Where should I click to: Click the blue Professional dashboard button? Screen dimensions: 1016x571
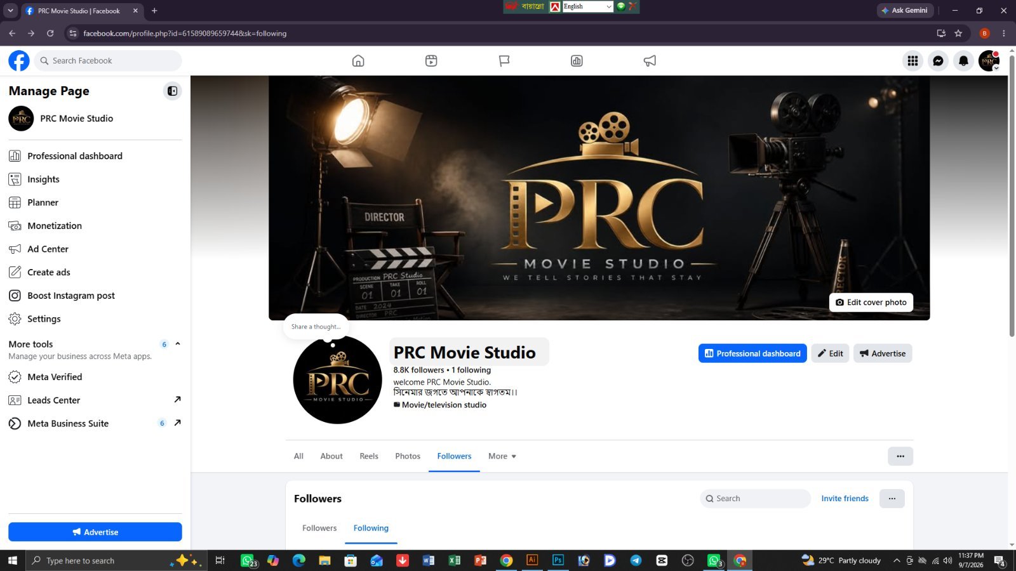click(752, 353)
